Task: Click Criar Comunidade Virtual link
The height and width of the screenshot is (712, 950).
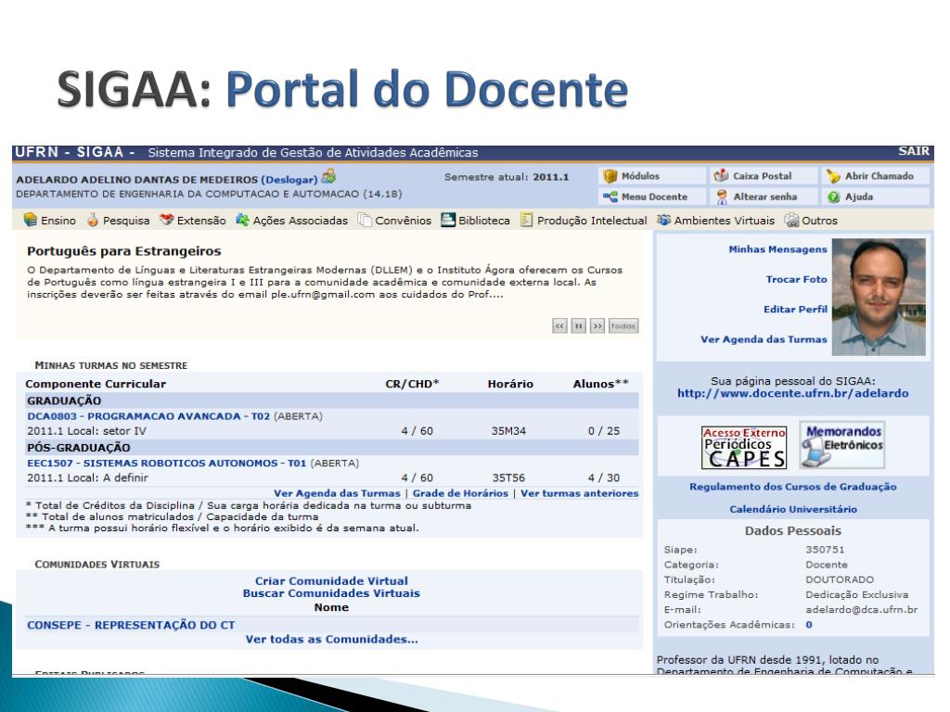Action: [x=331, y=580]
